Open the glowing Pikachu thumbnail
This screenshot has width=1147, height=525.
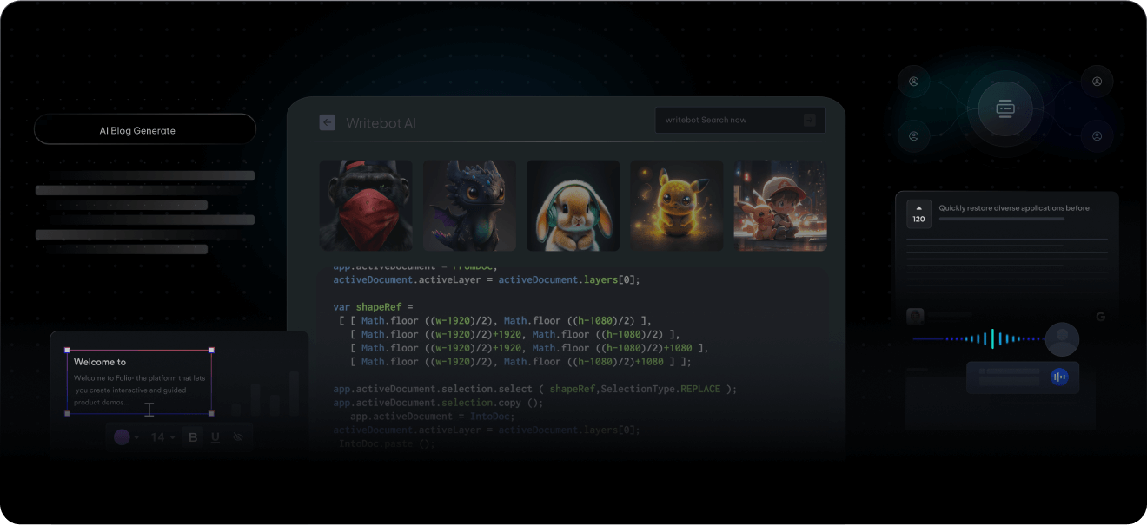[677, 206]
